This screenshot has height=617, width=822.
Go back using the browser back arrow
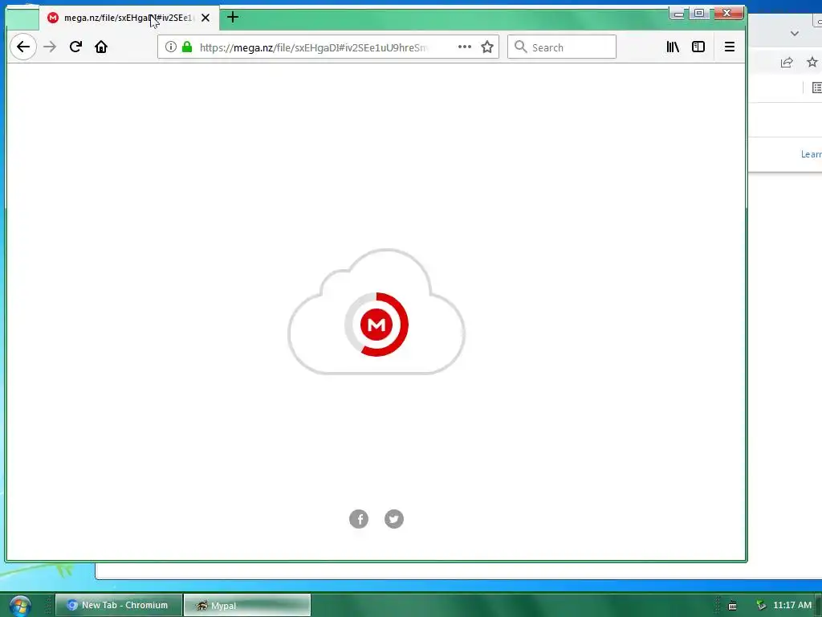coord(23,47)
